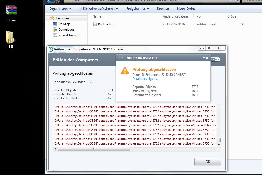Click Brennen in the Explorer toolbar
The width and height of the screenshot is (262, 175).
click(x=163, y=9)
